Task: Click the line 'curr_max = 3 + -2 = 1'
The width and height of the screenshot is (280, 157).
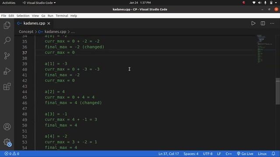Action: click(x=71, y=142)
